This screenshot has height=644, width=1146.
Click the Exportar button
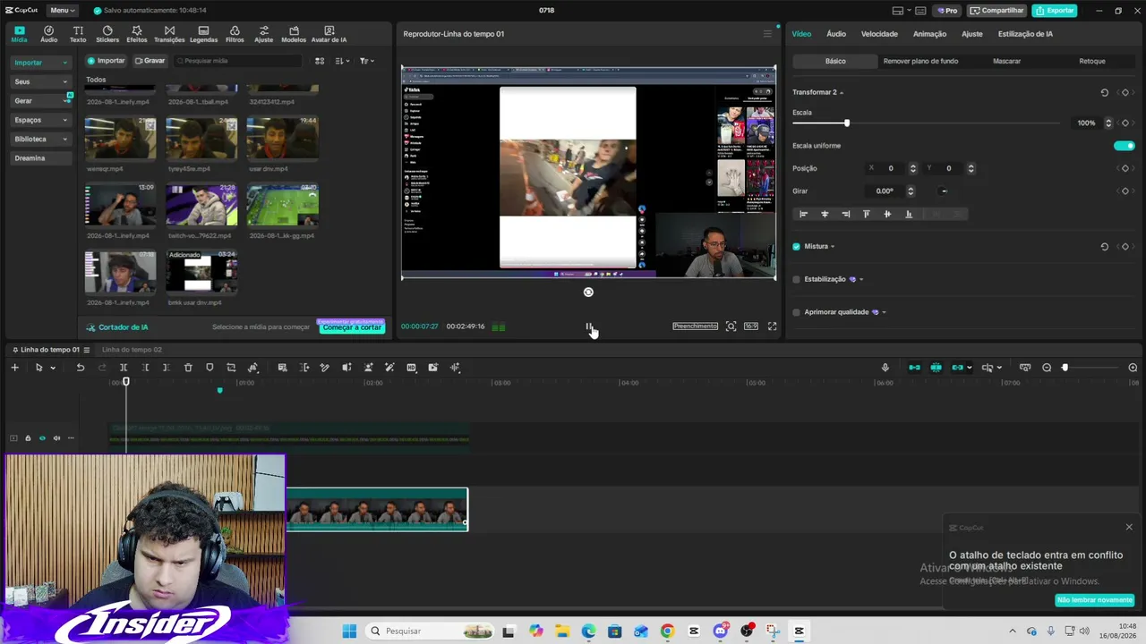point(1054,11)
